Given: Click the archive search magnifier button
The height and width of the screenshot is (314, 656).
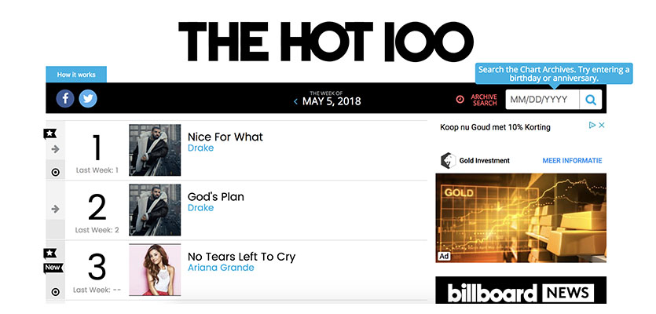Looking at the screenshot, I should click(x=591, y=100).
